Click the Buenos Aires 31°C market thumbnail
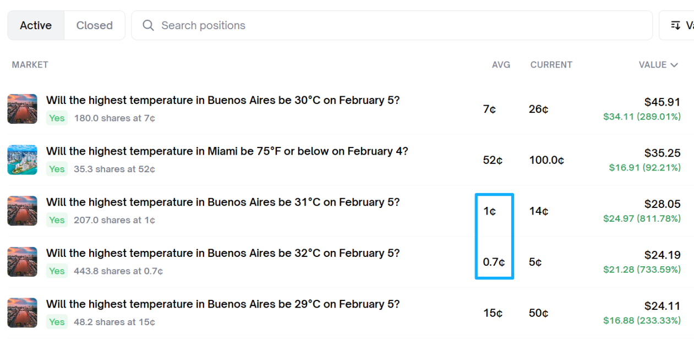The image size is (694, 340). coord(23,211)
